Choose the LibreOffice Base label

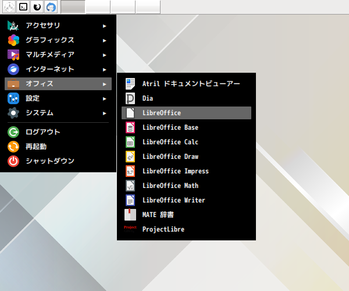tap(170, 127)
